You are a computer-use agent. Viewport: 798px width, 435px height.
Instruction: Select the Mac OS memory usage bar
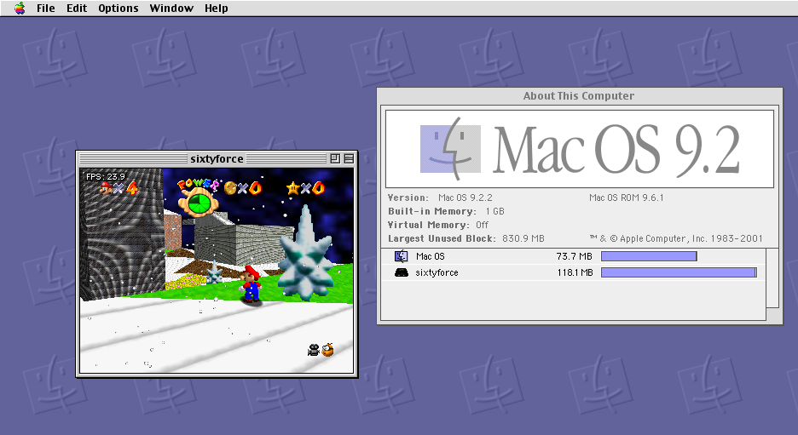[x=649, y=256]
